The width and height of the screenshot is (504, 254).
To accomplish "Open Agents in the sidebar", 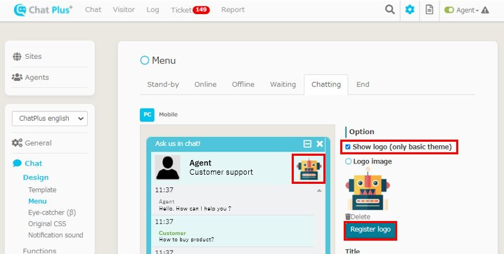I will [30, 77].
